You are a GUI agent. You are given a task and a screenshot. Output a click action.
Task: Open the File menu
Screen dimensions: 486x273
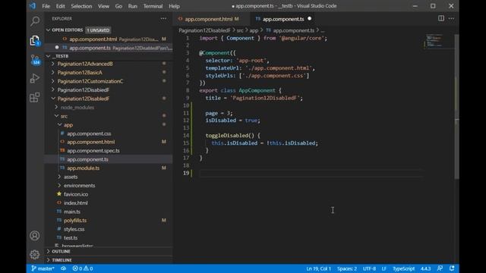click(46, 6)
